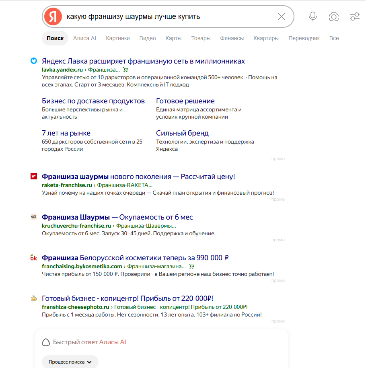
Task: Open Готовый бизнес копицентр result
Action: 127,298
